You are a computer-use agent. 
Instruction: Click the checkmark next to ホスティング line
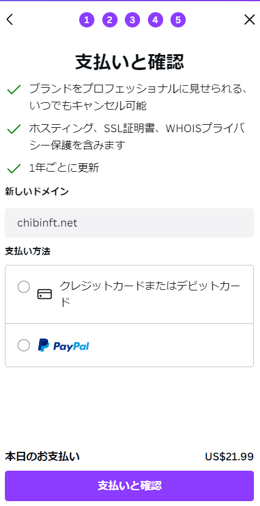[x=14, y=130]
